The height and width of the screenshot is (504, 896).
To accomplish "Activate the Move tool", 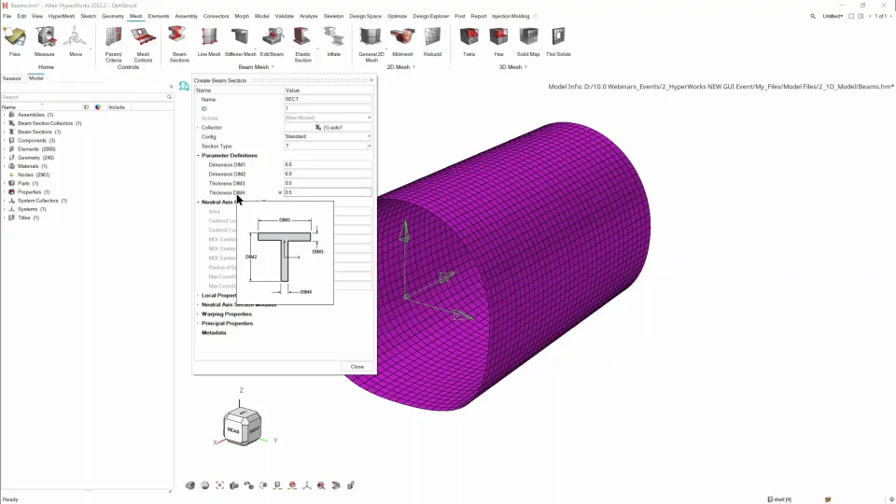I will pos(75,37).
